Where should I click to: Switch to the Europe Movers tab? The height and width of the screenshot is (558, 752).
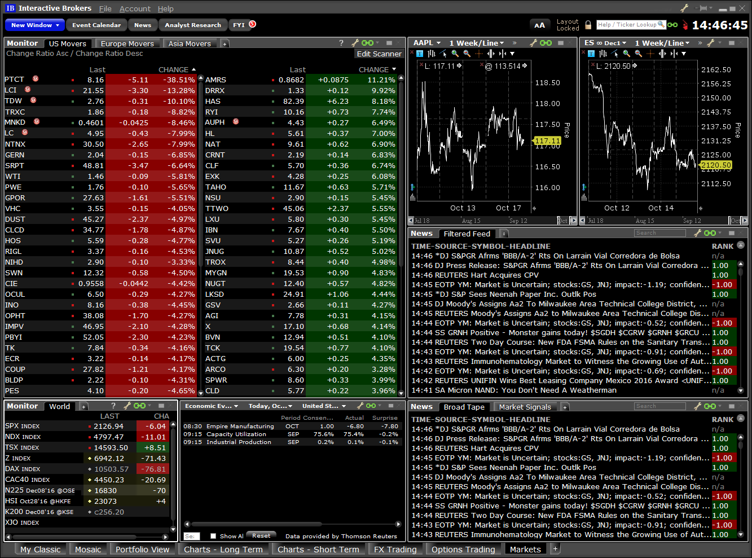pyautogui.click(x=127, y=43)
